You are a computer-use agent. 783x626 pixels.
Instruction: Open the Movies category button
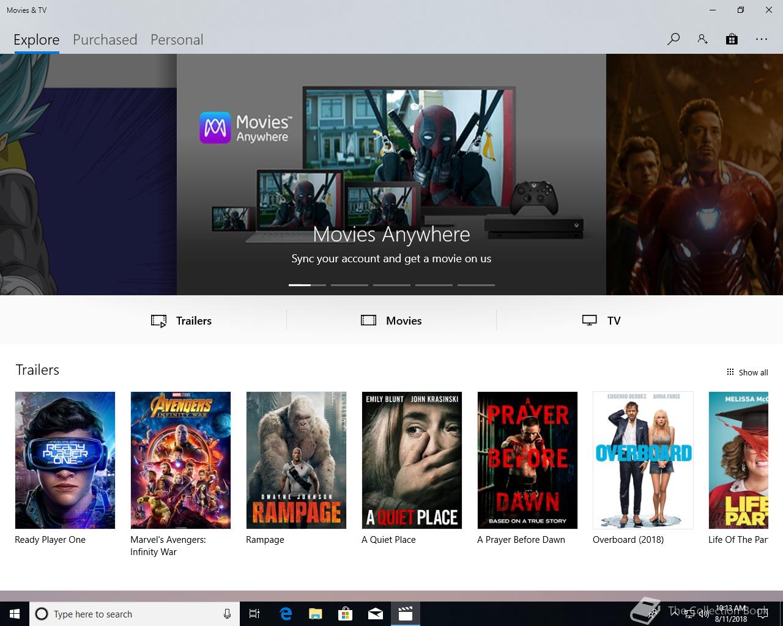[391, 320]
